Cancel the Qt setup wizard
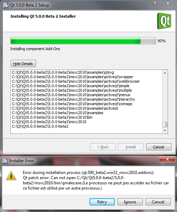The image size is (177, 212). tap(159, 147)
